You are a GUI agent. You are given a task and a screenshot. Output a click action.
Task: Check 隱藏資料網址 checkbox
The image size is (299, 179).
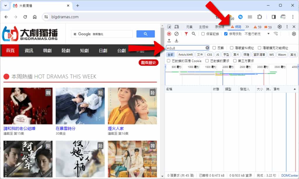(232, 48)
